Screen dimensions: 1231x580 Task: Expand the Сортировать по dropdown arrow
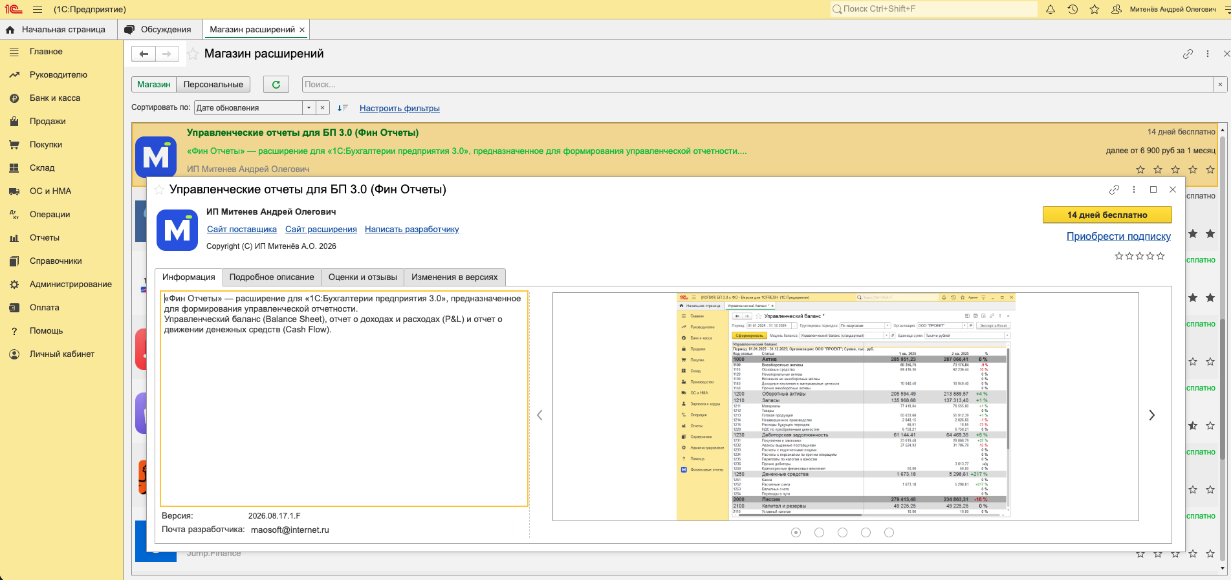click(309, 108)
